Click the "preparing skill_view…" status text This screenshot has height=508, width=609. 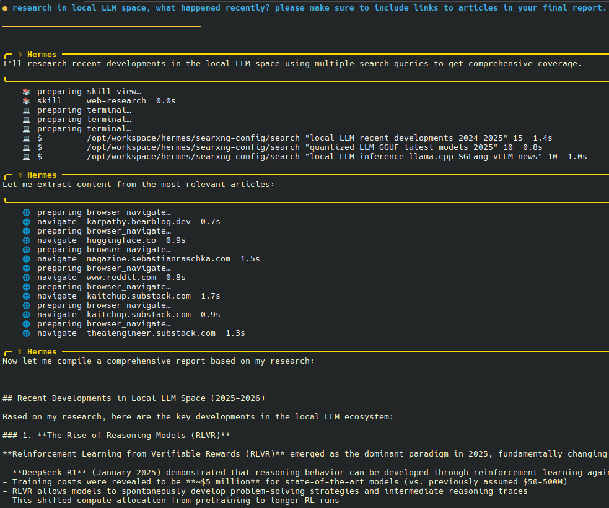click(89, 92)
